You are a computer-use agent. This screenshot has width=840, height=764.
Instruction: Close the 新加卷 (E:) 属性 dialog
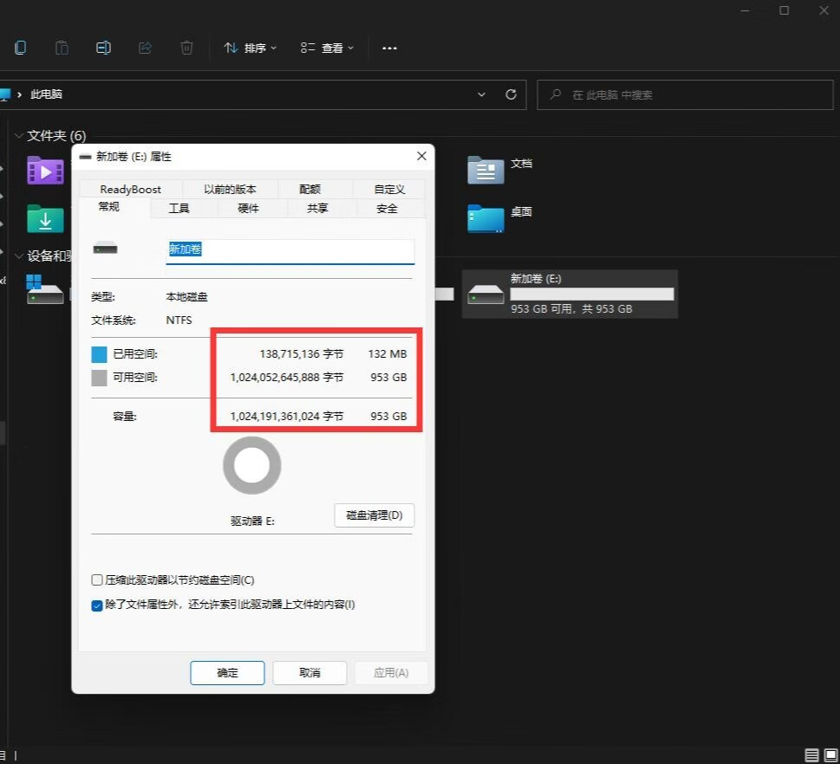click(x=421, y=156)
